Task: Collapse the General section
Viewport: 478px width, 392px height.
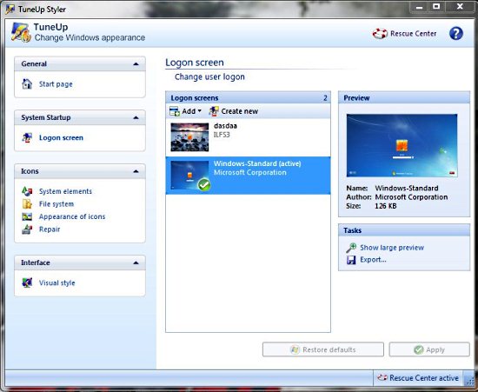Action: pos(136,64)
